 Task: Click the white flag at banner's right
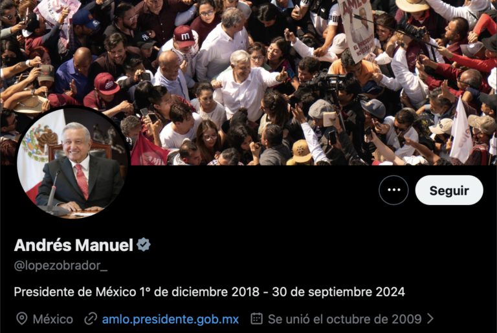pyautogui.click(x=461, y=131)
